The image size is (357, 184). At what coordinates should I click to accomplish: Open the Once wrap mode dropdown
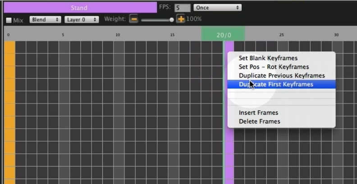pyautogui.click(x=217, y=8)
